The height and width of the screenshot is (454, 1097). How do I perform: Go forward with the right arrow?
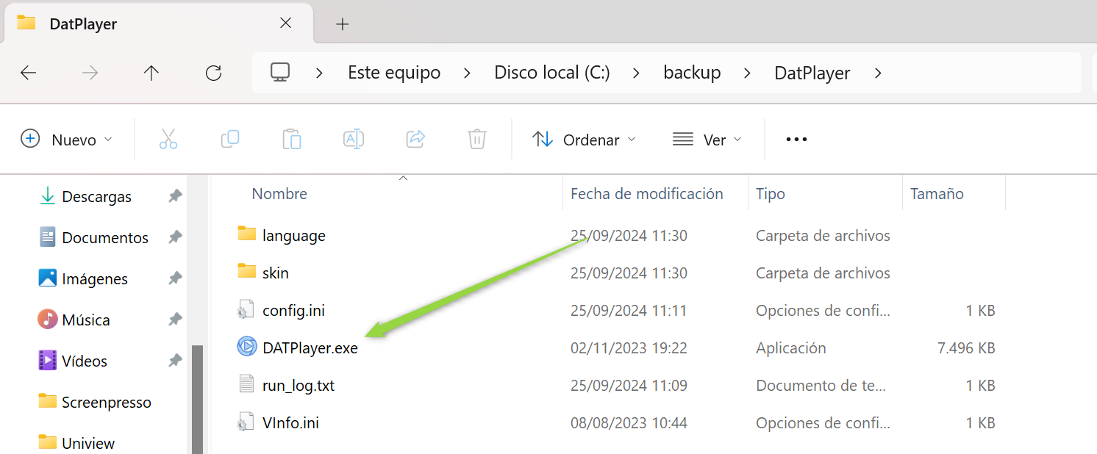(90, 73)
